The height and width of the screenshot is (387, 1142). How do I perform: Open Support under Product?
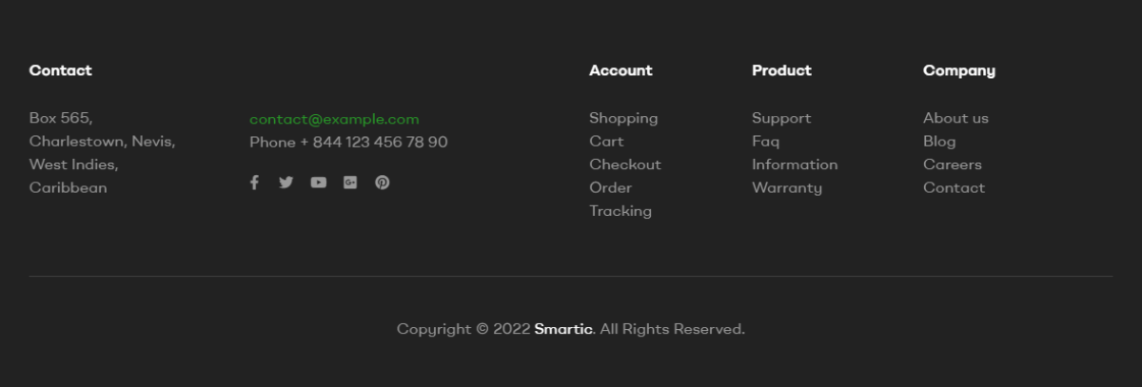click(781, 119)
